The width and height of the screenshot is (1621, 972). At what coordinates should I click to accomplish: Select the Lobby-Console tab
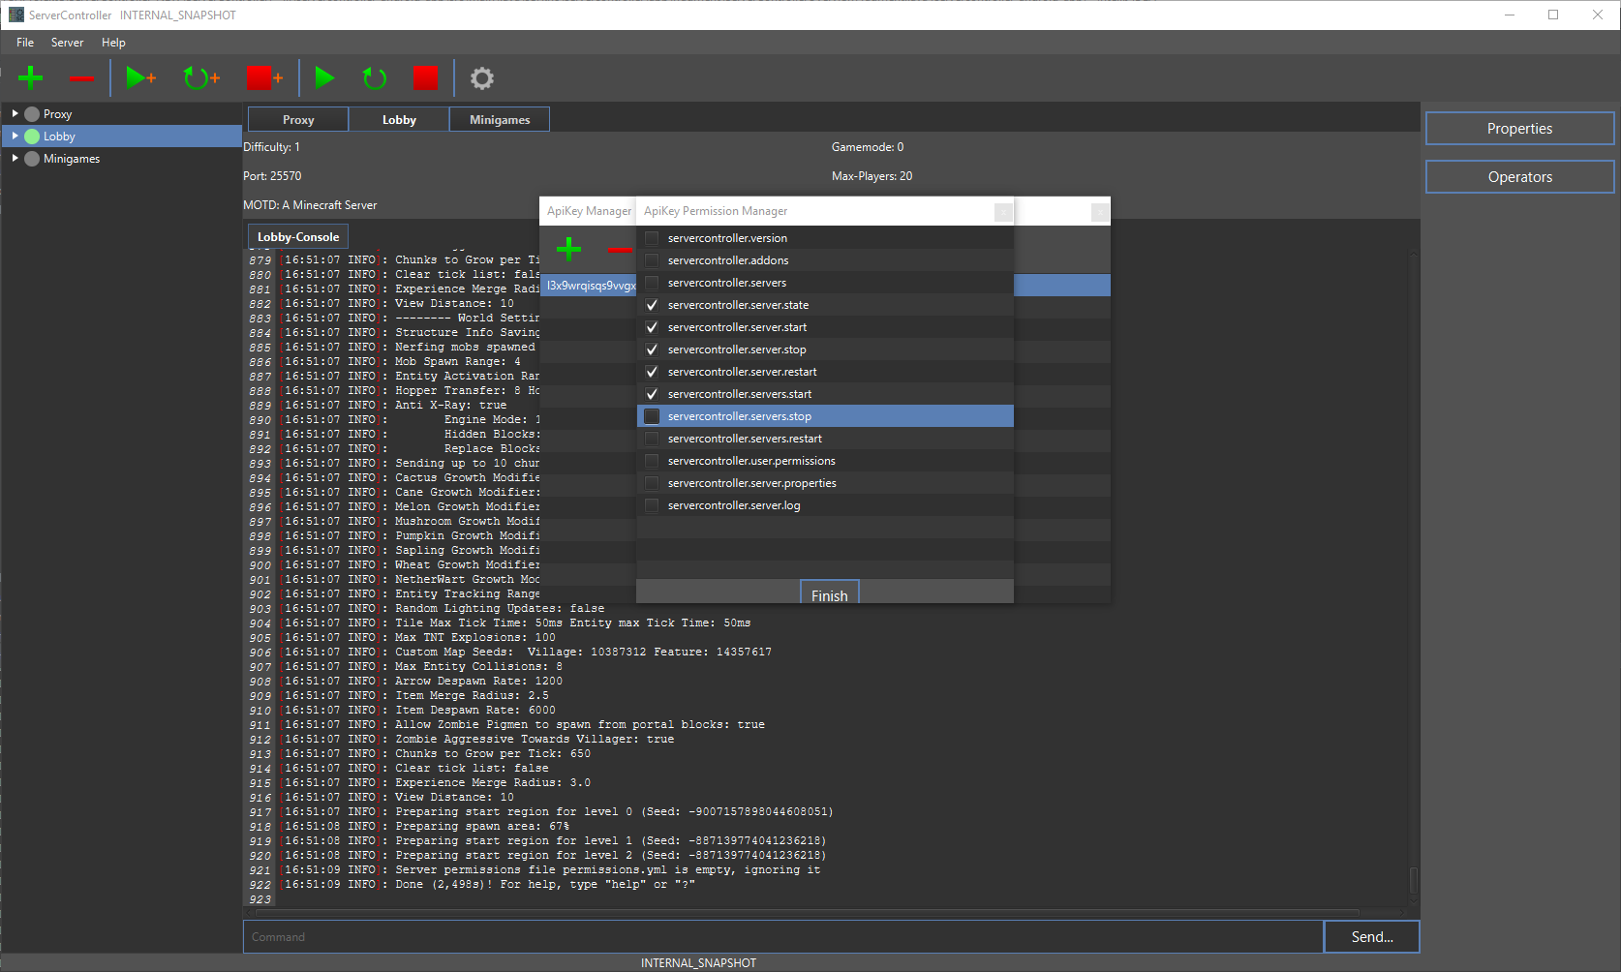[298, 236]
